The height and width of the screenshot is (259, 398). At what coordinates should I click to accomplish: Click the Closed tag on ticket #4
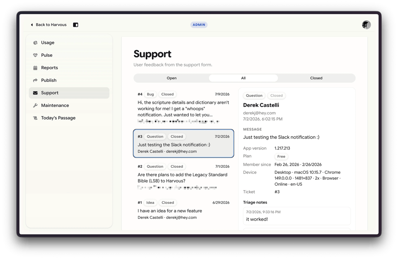(167, 94)
